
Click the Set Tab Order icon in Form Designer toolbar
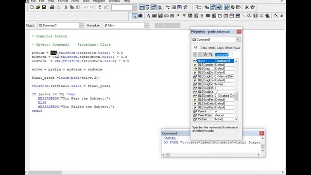coord(198,7)
